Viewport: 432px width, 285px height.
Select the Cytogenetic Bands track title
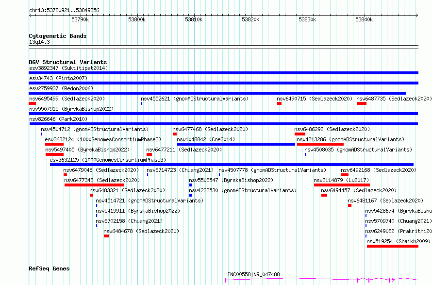tap(58, 36)
